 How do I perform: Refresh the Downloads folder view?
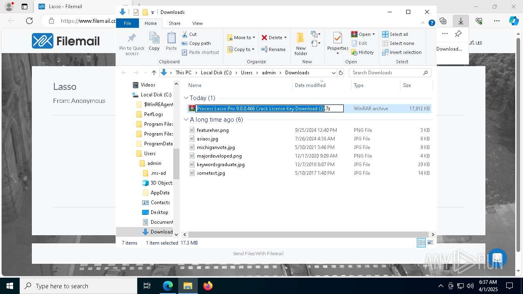coord(341,73)
